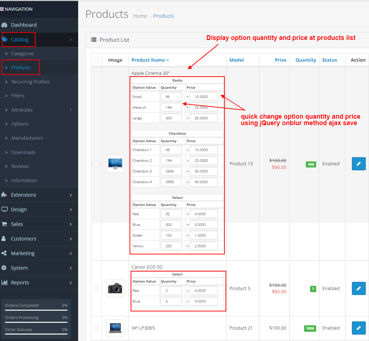Image resolution: width=369 pixels, height=341 pixels.
Task: Open Filters in the Catalog submenu
Action: point(17,95)
